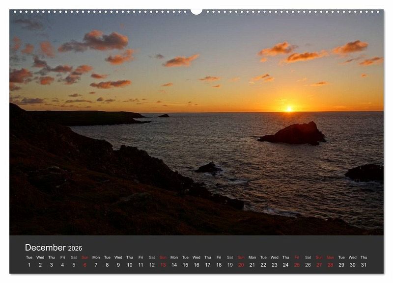The image size is (393, 283).
Task: Select date 2 in the calendar
Action: point(40,265)
